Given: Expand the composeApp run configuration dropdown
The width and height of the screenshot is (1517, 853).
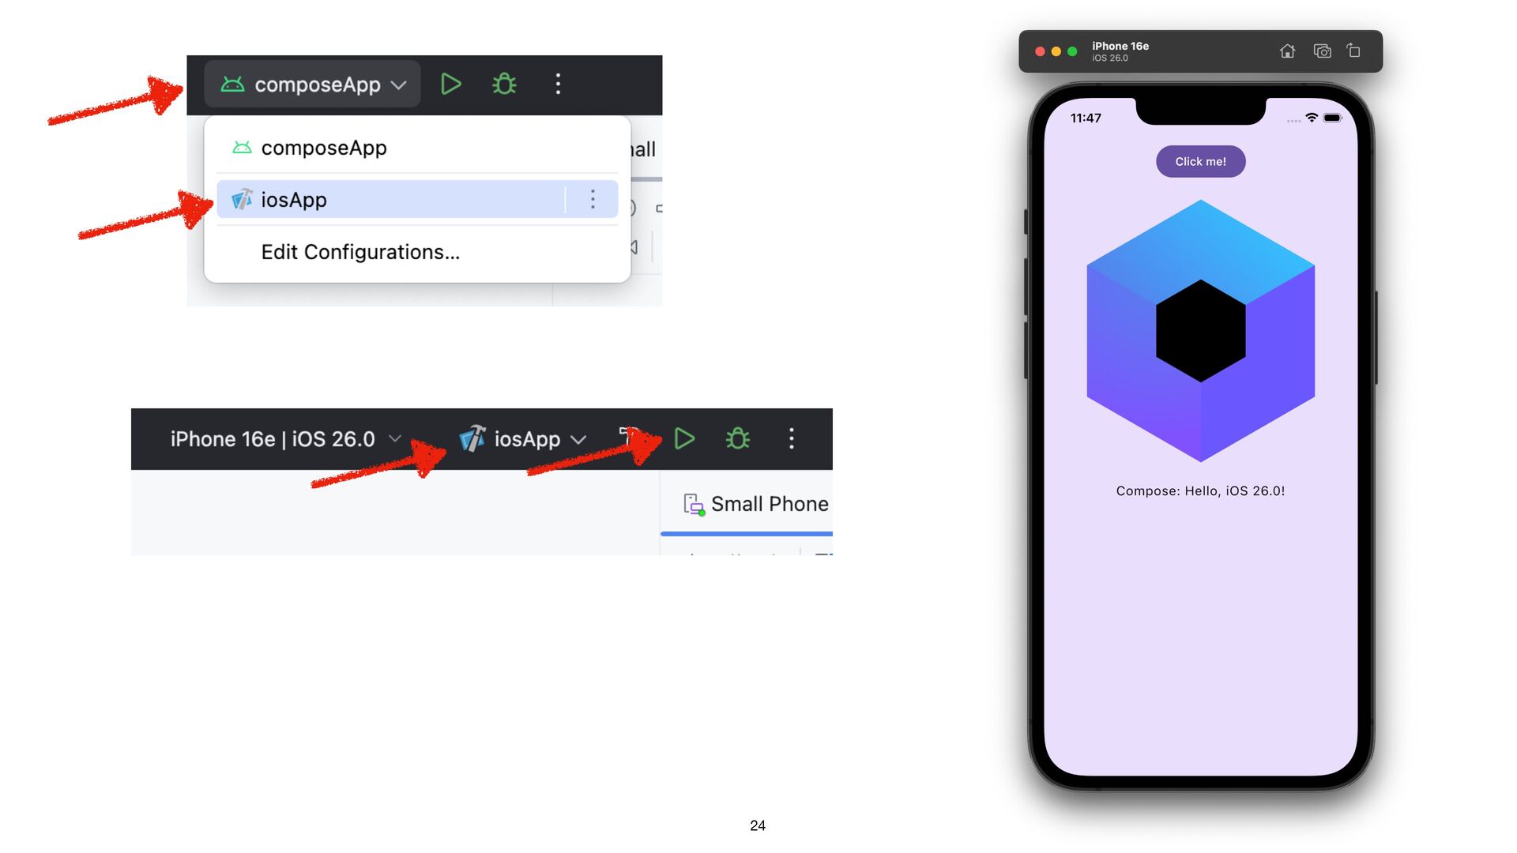Looking at the screenshot, I should 313,84.
